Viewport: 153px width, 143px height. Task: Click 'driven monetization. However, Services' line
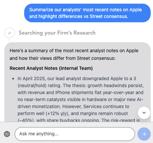coord(74,106)
